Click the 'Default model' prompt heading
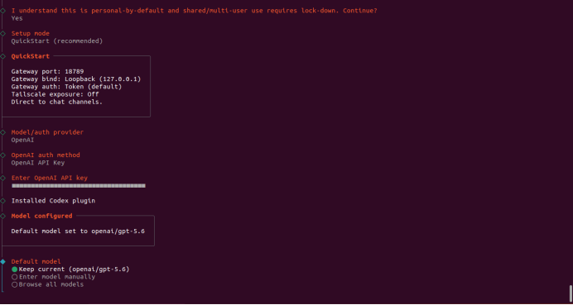Image resolution: width=573 pixels, height=305 pixels. (x=36, y=261)
